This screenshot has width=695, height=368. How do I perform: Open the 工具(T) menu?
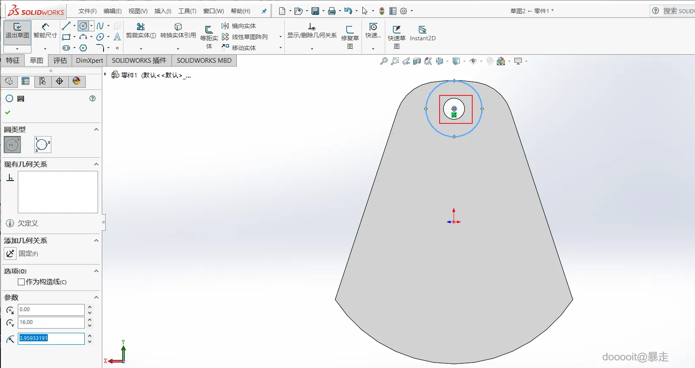187,11
